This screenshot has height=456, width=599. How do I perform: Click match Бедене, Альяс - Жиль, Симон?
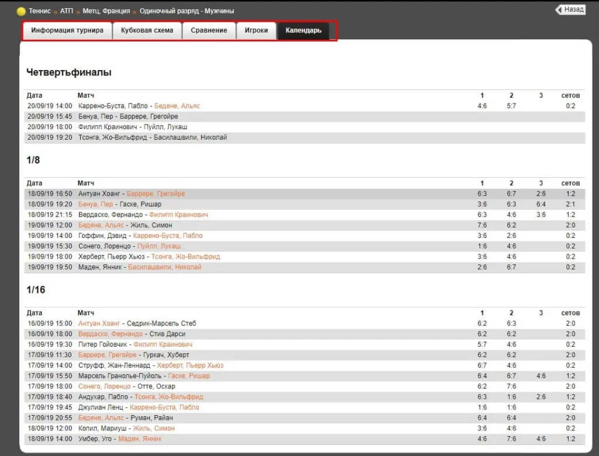click(125, 225)
